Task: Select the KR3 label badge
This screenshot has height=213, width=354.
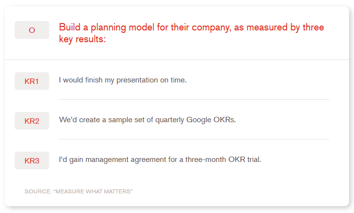Action: point(32,160)
